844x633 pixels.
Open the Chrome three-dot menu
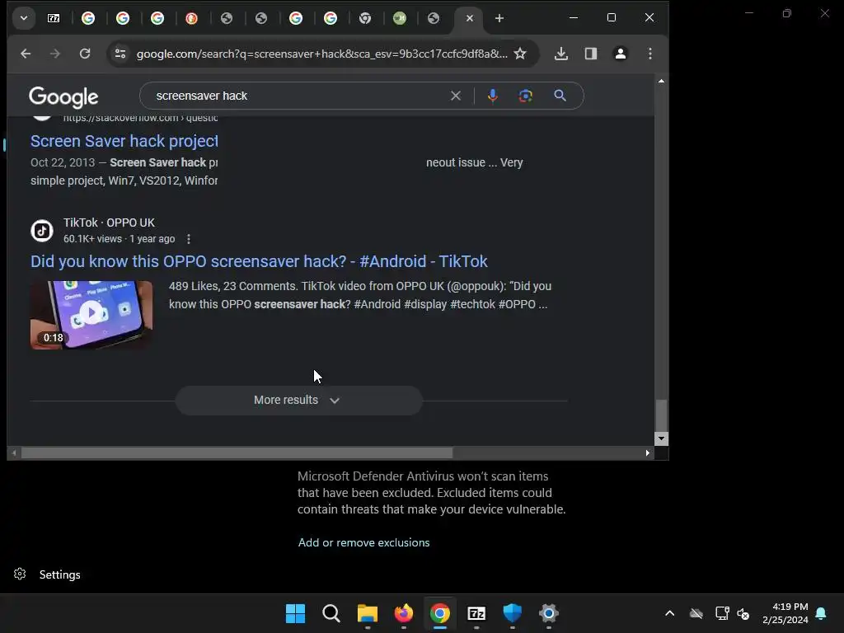(650, 54)
